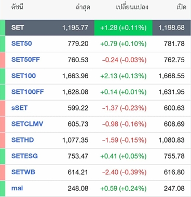Click the green indicator bar beside SET50
Image resolution: width=191 pixels, height=197 pixels.
tap(3, 44)
